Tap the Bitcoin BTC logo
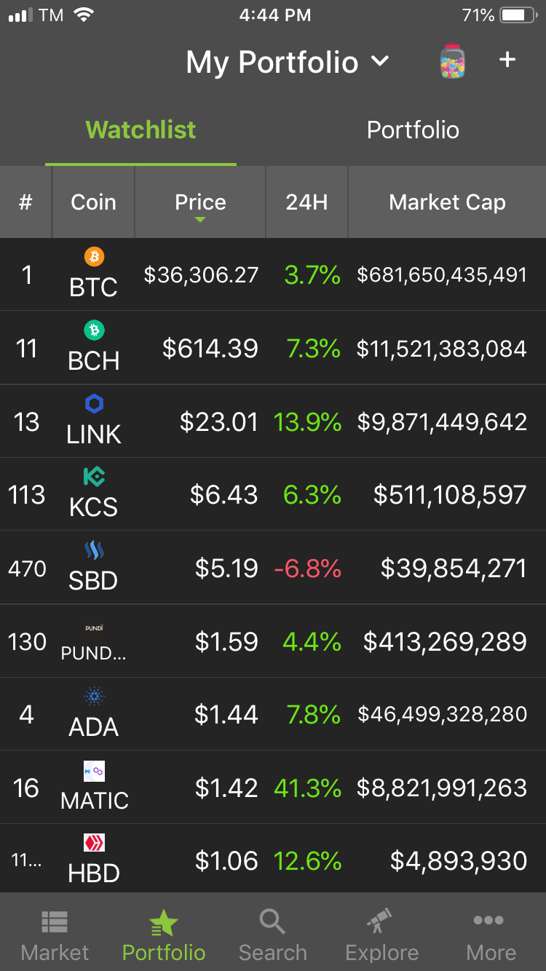 [x=94, y=257]
